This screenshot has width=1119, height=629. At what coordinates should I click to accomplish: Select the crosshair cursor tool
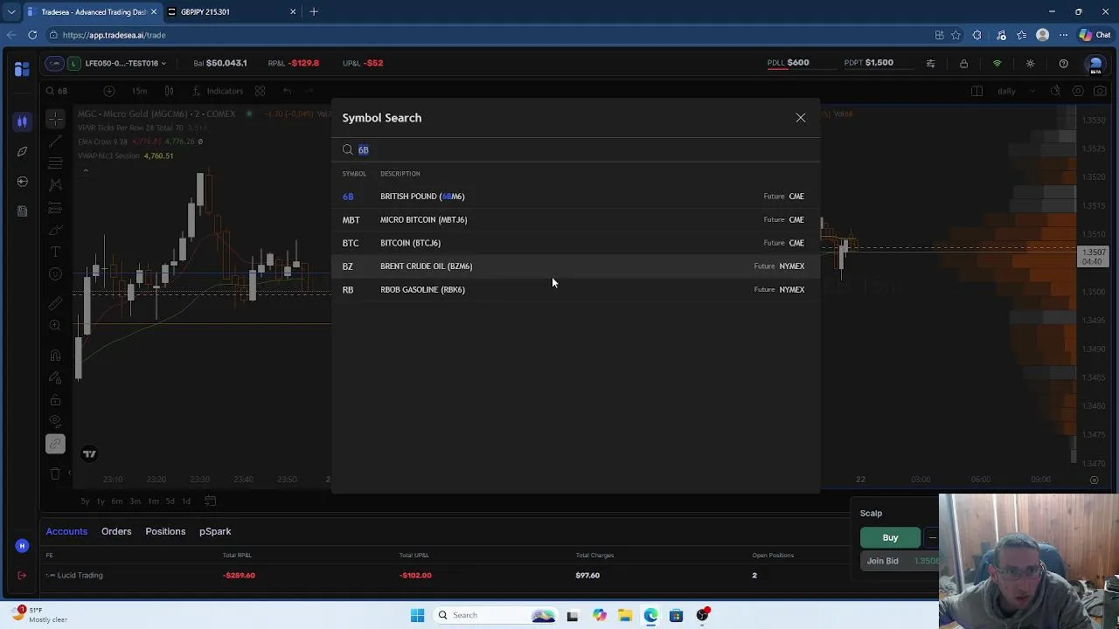click(55, 119)
